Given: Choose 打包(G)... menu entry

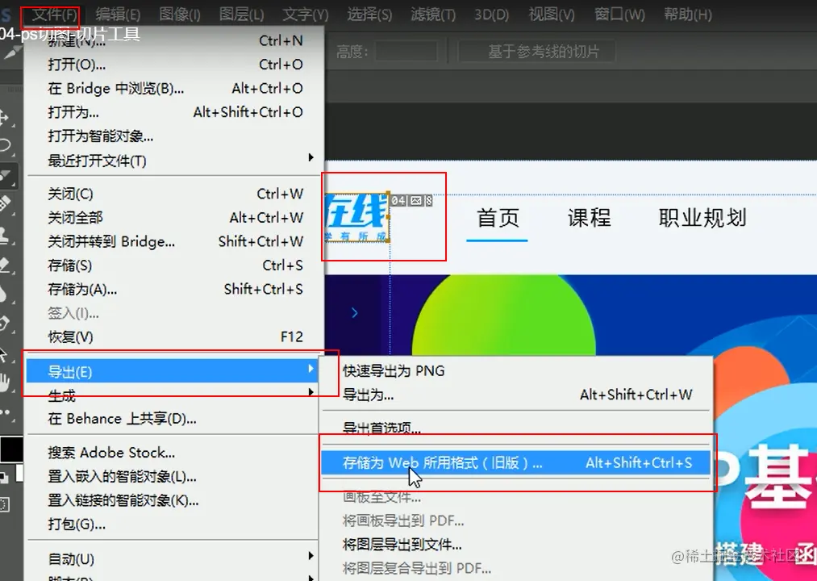Looking at the screenshot, I should [173, 525].
